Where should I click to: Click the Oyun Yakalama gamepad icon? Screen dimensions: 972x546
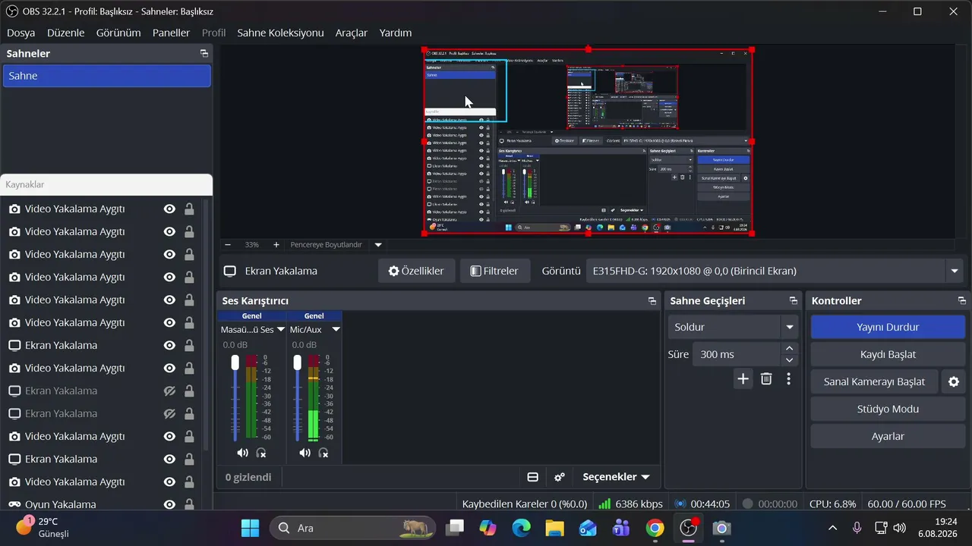(14, 504)
